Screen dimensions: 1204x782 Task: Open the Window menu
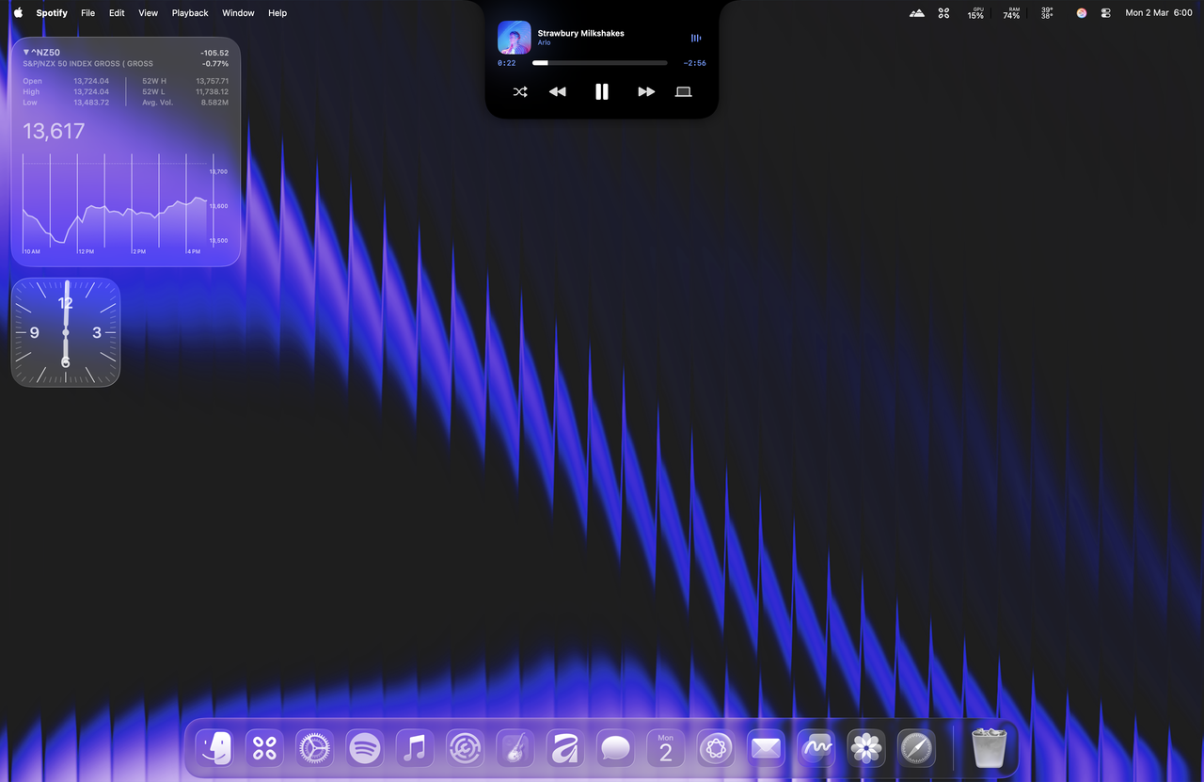[238, 13]
